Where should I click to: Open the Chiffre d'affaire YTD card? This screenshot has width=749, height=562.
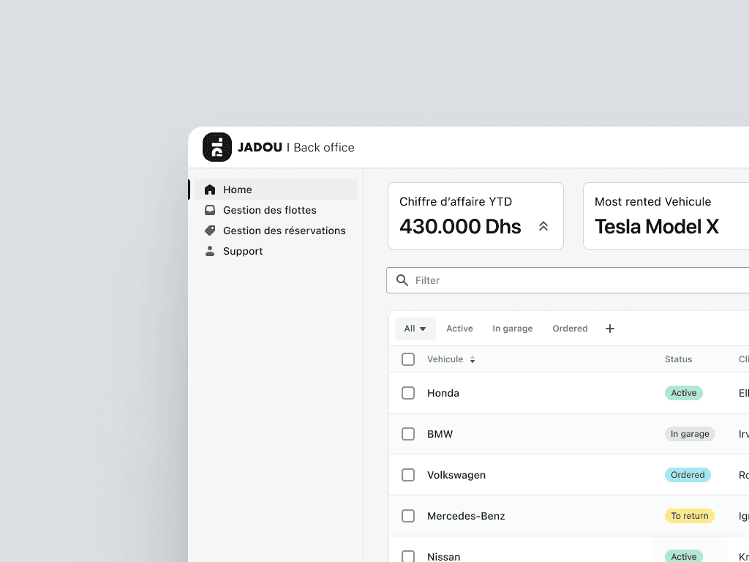tap(475, 216)
